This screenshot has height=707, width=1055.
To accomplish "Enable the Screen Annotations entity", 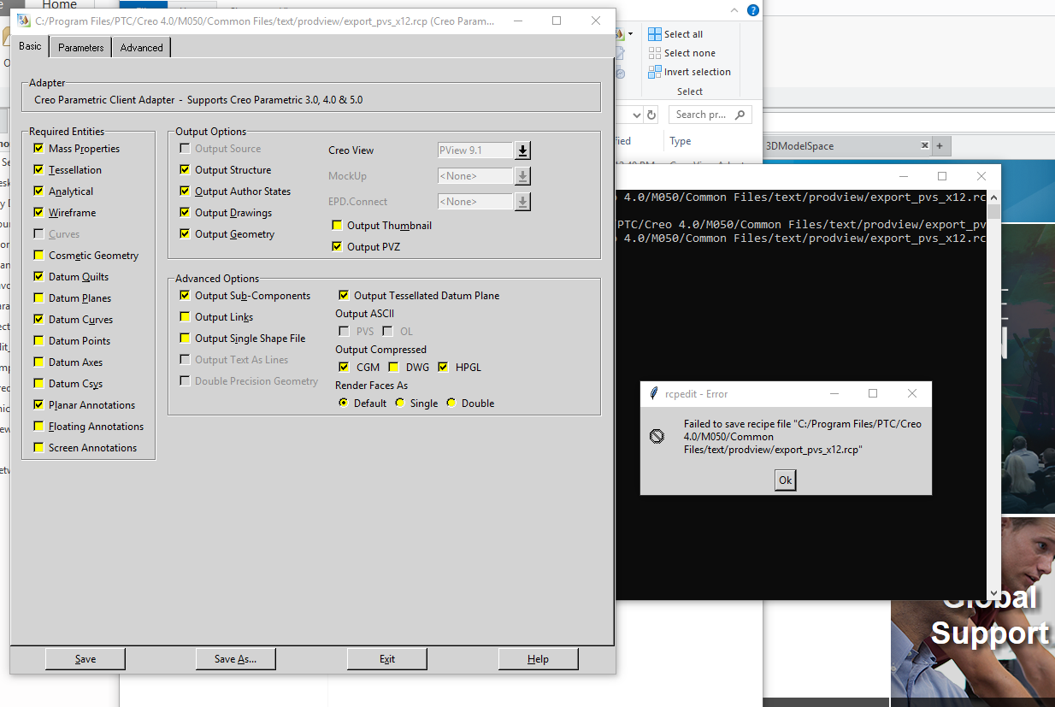I will coord(38,447).
